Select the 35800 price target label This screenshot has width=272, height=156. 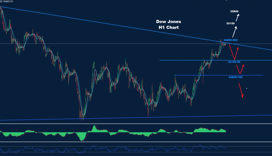[234, 12]
